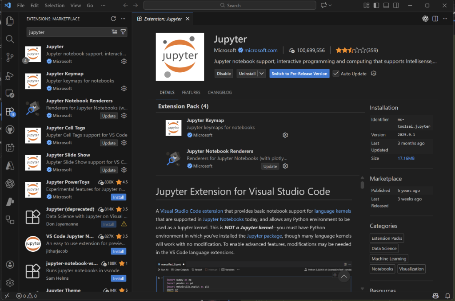The image size is (455, 301).
Task: Open manage gear for Notebook Renderers in Extension Pack
Action: click(285, 166)
